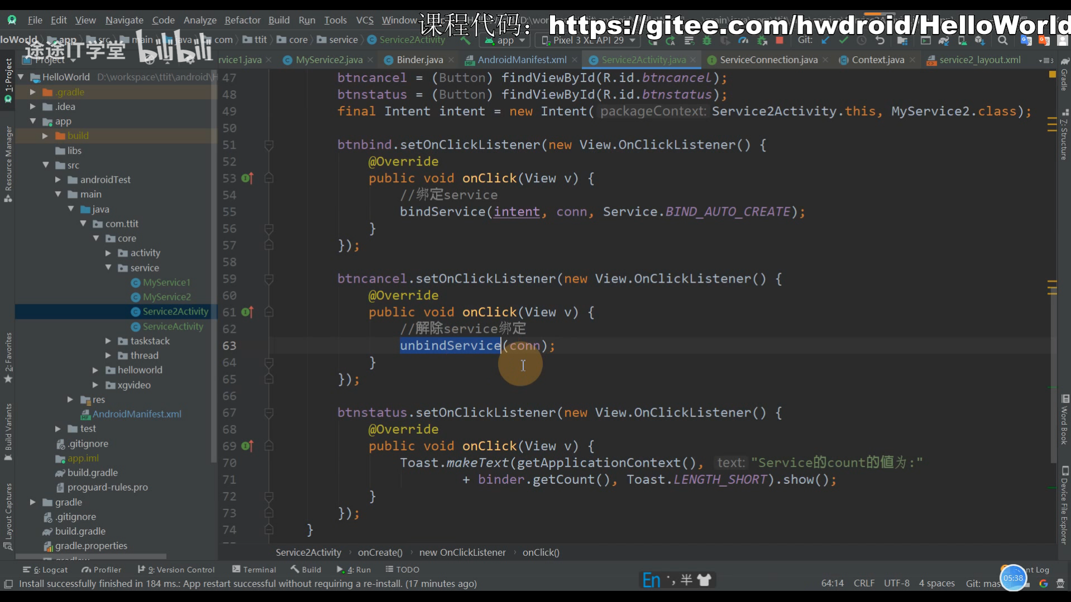Click the 64:14 cursor position indicator
The width and height of the screenshot is (1071, 602).
pyautogui.click(x=832, y=584)
